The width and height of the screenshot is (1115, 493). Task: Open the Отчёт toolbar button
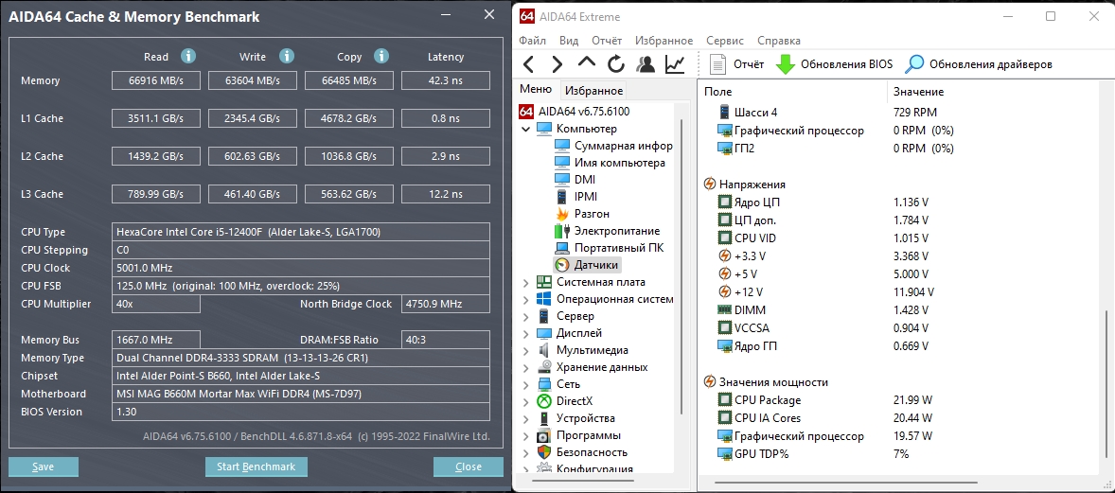pyautogui.click(x=736, y=64)
